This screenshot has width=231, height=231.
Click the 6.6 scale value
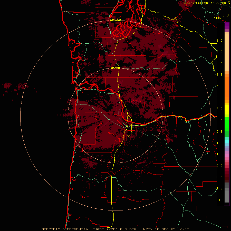point(219,74)
